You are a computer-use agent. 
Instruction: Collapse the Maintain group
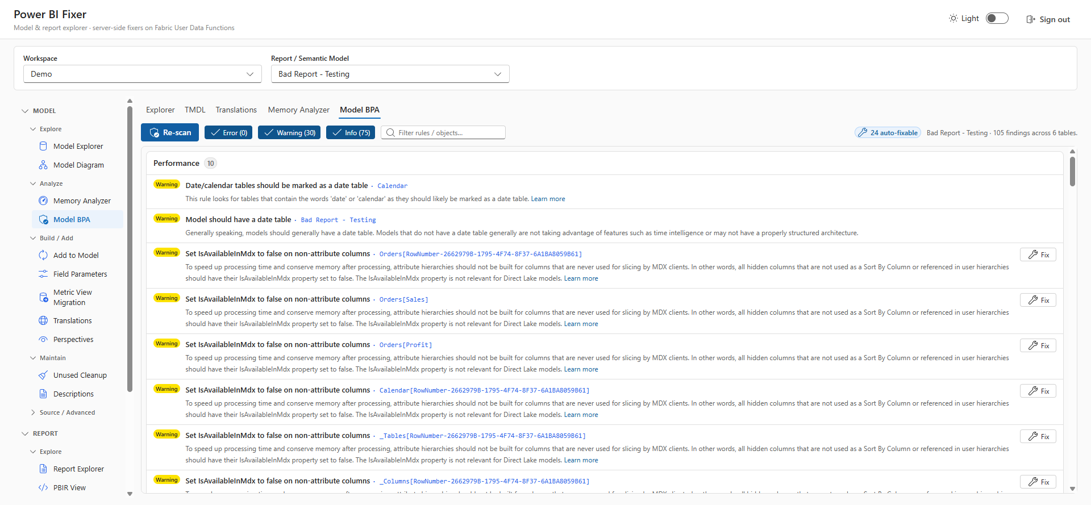(x=33, y=358)
